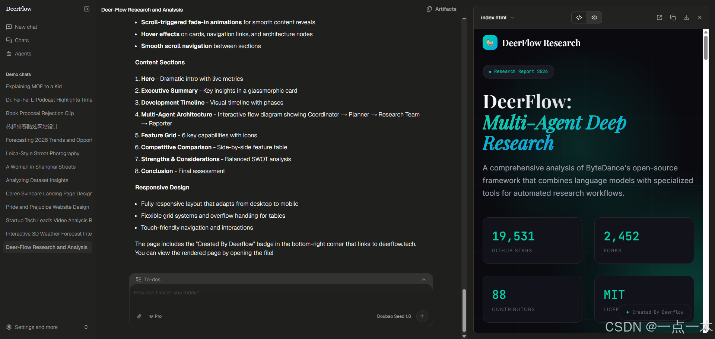Open Settings and more menu

pyautogui.click(x=47, y=327)
